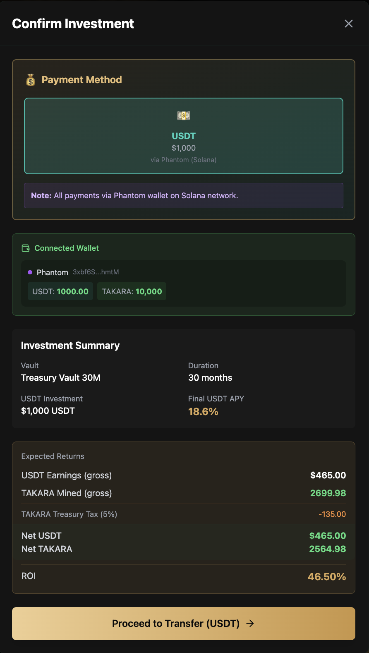Click the wallet address 3xbf6S...hmtM
369x653 pixels.
(x=96, y=272)
